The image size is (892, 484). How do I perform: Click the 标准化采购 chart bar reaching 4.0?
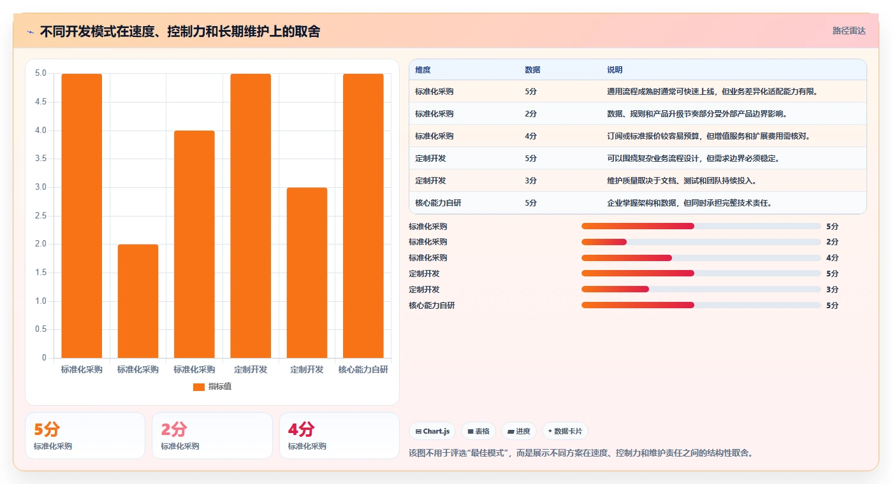[194, 245]
